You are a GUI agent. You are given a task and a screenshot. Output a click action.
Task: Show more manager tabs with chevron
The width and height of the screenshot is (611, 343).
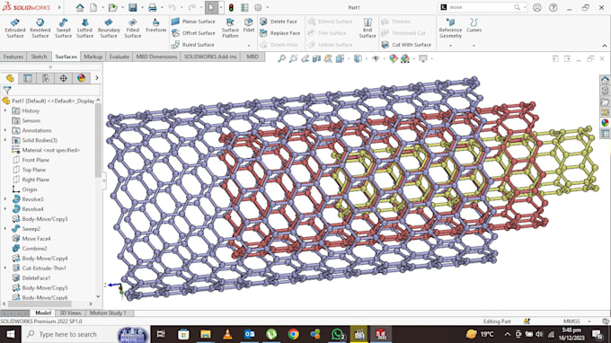[97, 78]
